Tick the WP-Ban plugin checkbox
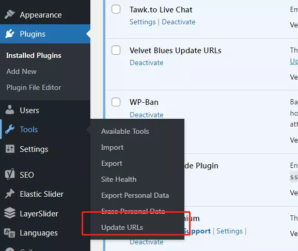Image resolution: width=298 pixels, height=251 pixels. pos(116,102)
